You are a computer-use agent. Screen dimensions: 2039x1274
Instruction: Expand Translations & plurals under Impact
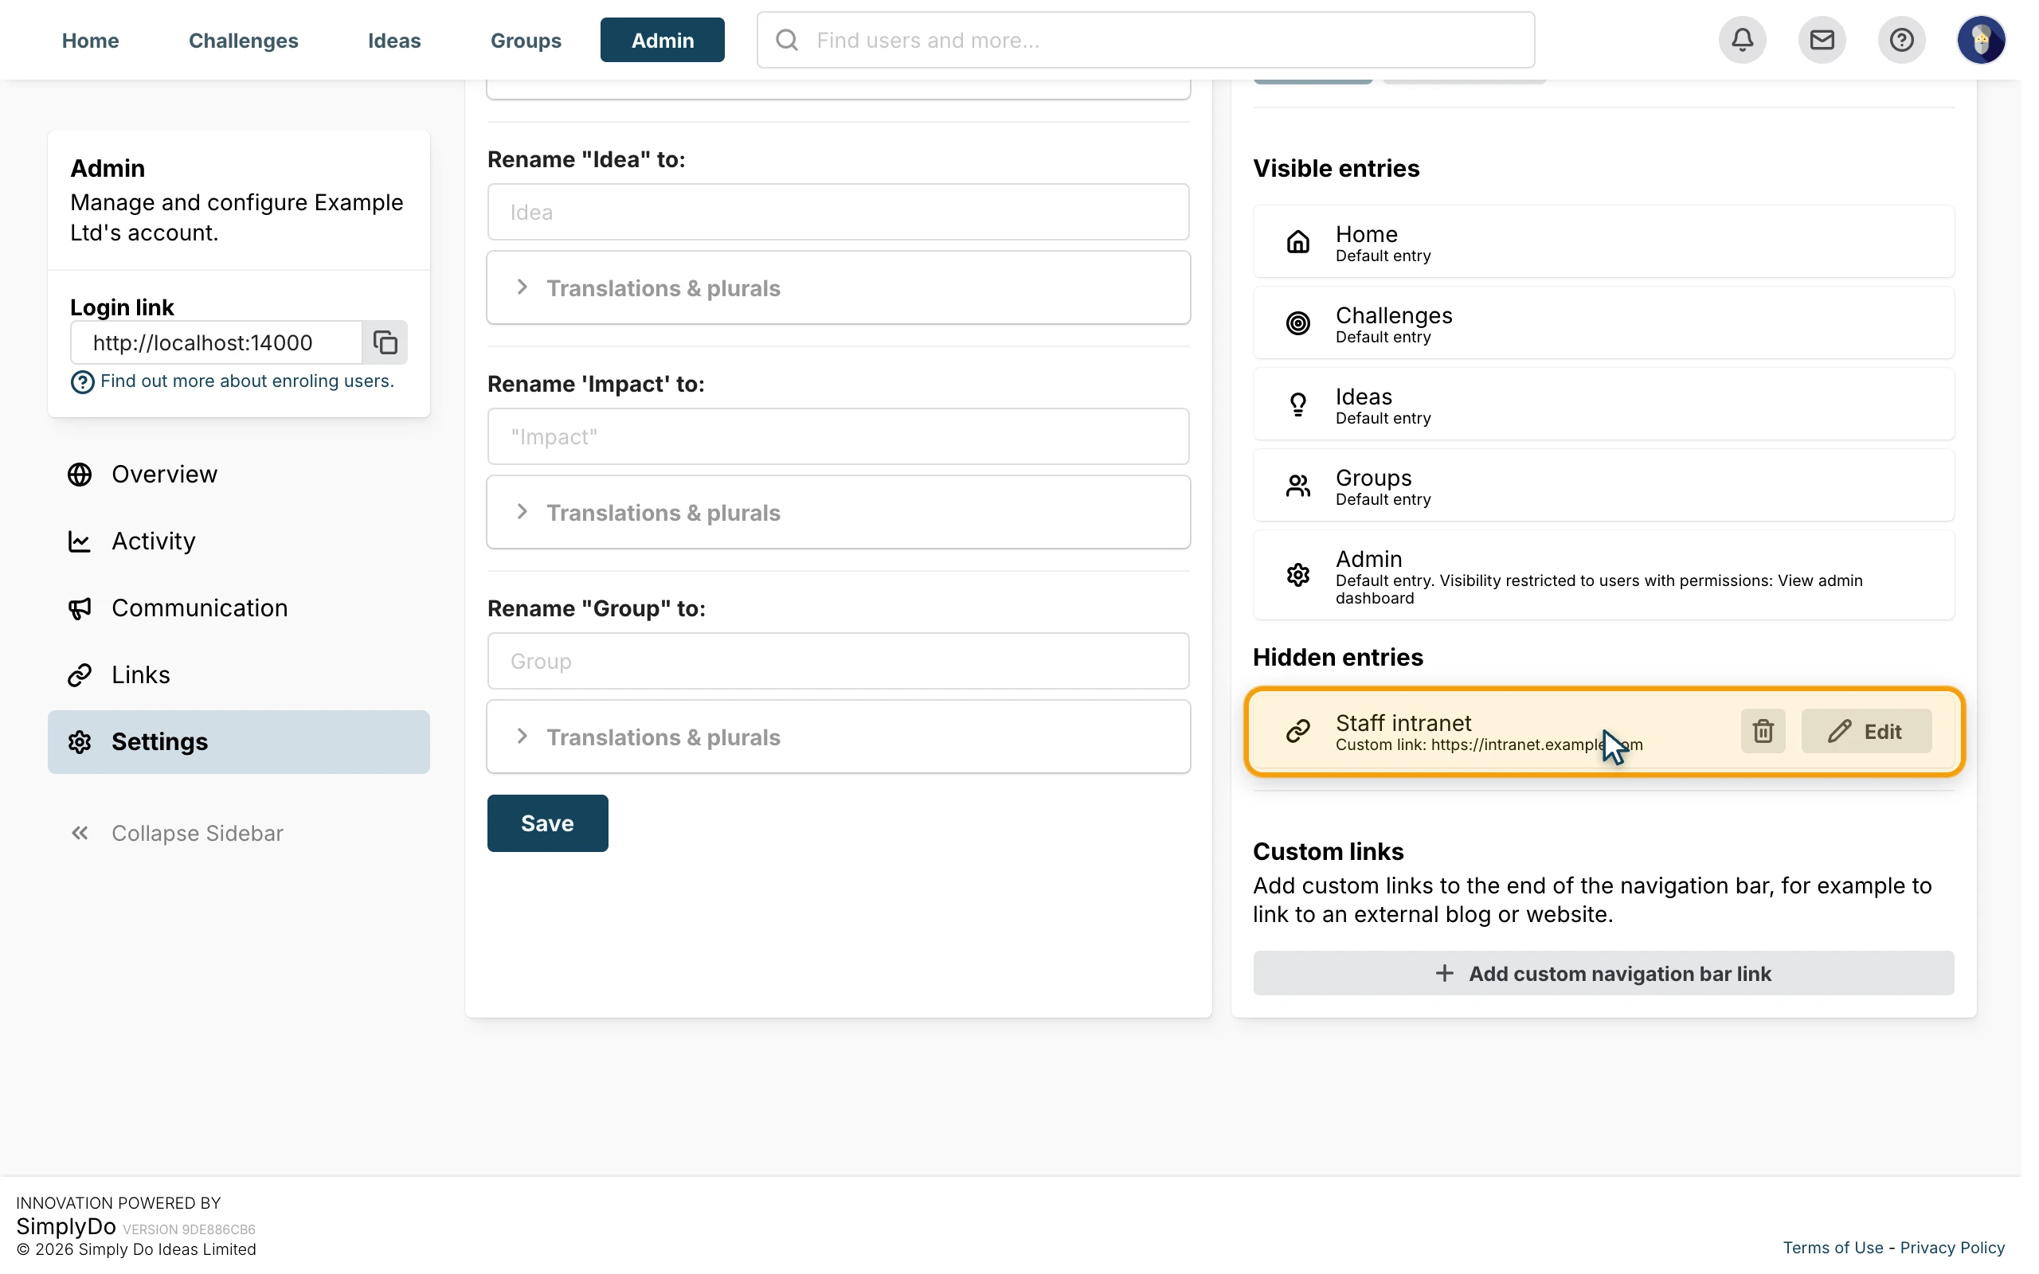pos(838,512)
